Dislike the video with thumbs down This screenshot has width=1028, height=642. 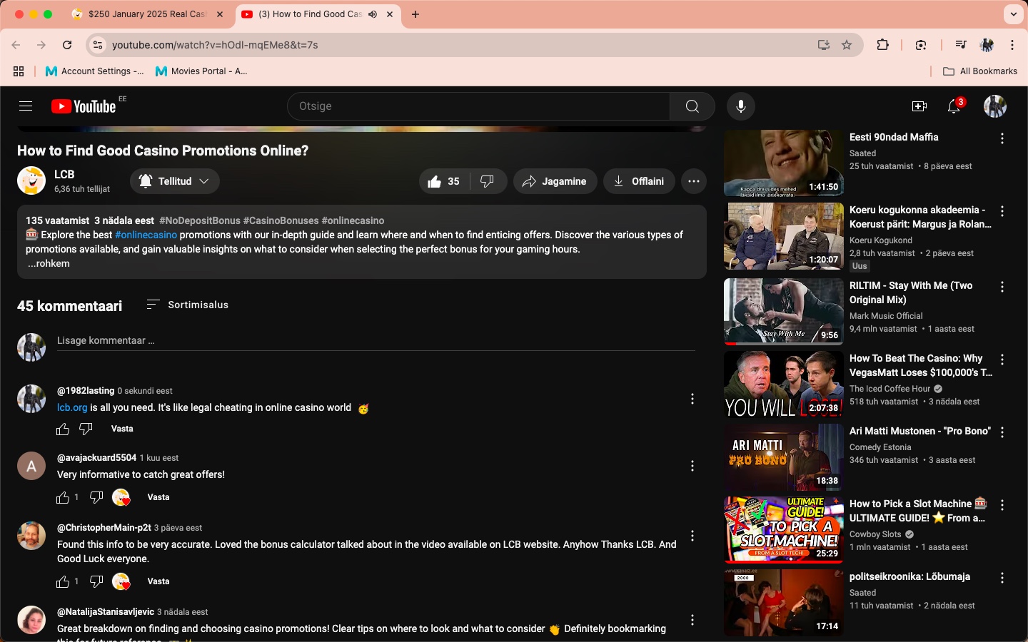click(488, 181)
